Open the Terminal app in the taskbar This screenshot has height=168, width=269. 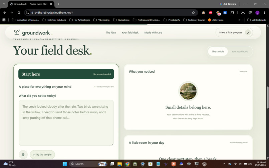197,164
